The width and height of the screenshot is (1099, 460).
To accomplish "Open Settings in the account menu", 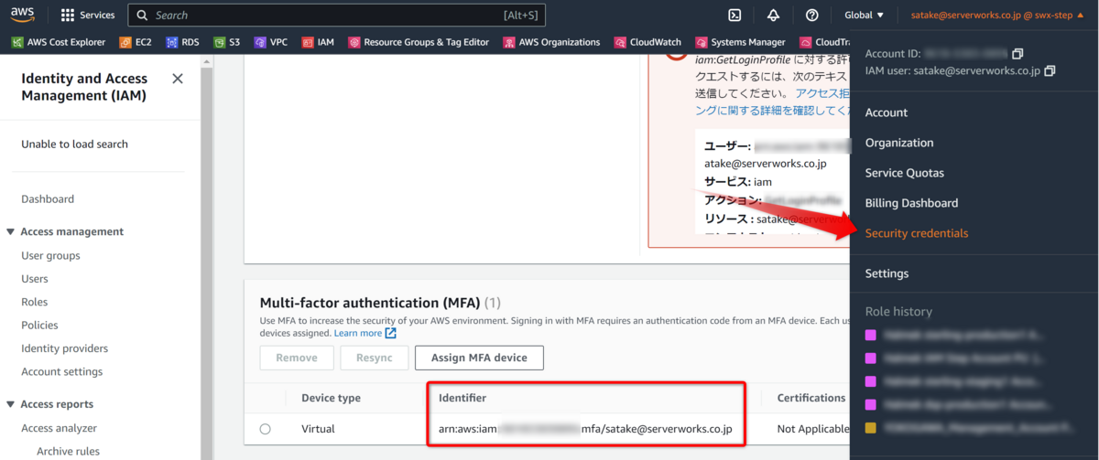I will tap(887, 273).
